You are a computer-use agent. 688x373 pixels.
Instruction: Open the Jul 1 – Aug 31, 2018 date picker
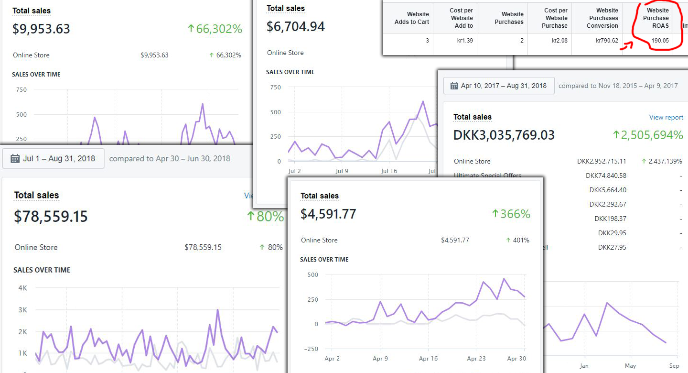pyautogui.click(x=54, y=159)
